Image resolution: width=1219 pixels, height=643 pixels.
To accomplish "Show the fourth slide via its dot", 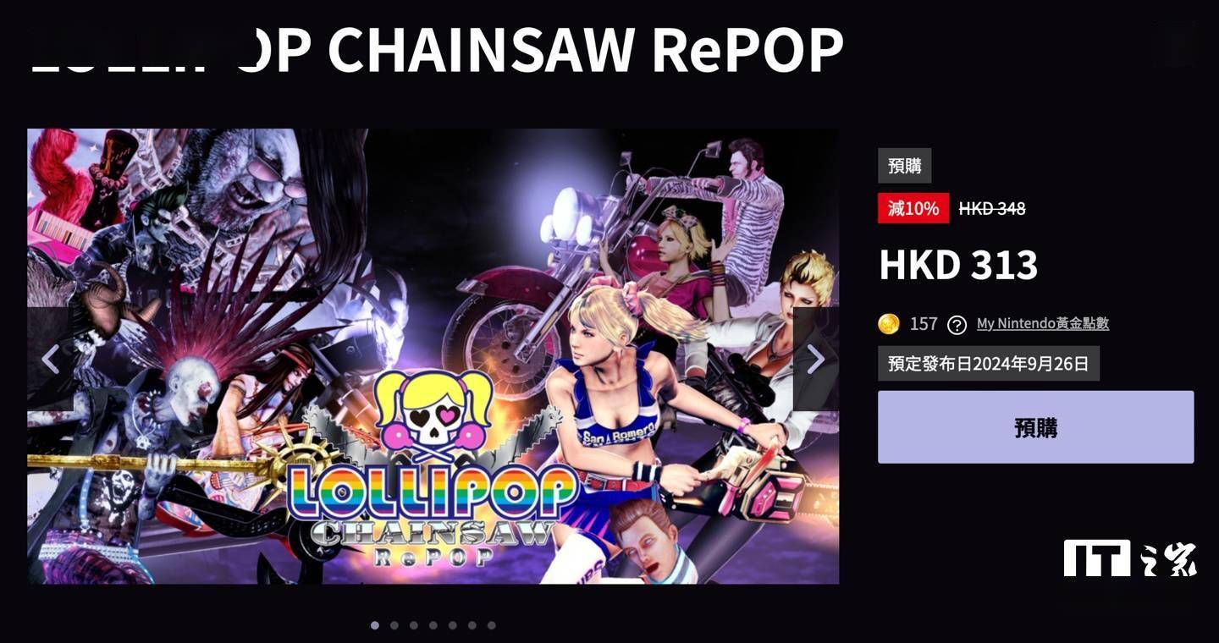I will 433,625.
